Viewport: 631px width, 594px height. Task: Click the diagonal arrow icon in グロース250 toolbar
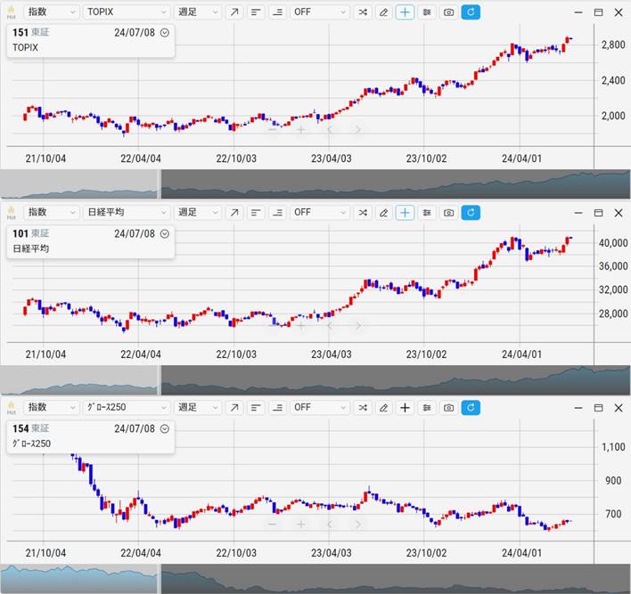point(234,408)
